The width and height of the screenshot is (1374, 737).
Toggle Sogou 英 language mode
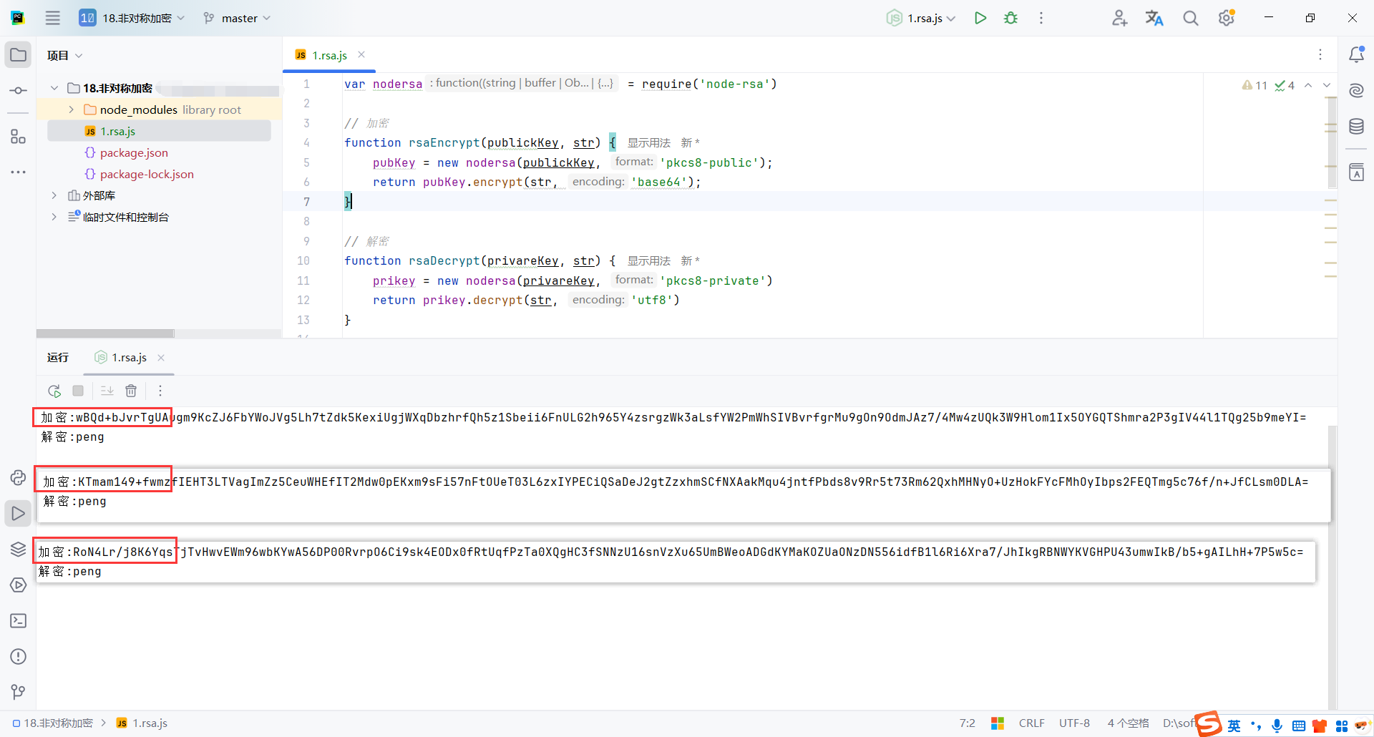pyautogui.click(x=1234, y=726)
